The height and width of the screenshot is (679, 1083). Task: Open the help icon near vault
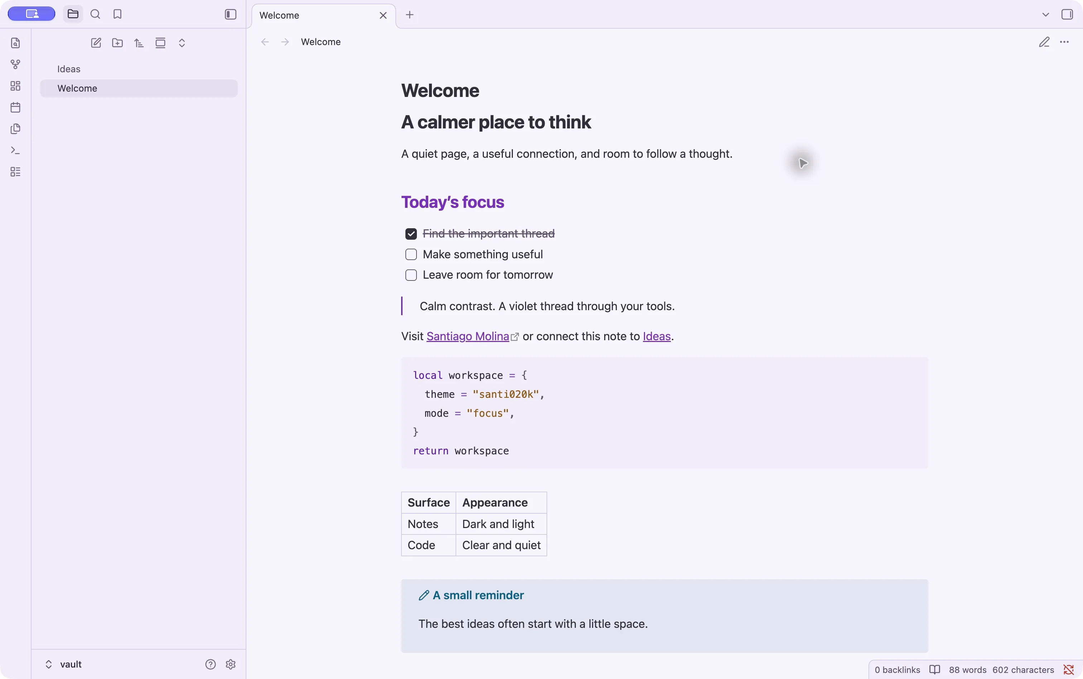point(210,664)
